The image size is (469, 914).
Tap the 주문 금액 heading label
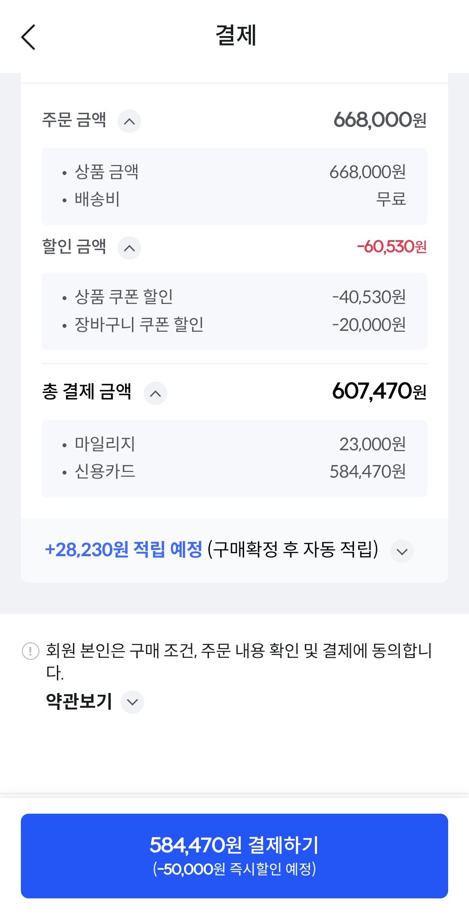click(74, 120)
